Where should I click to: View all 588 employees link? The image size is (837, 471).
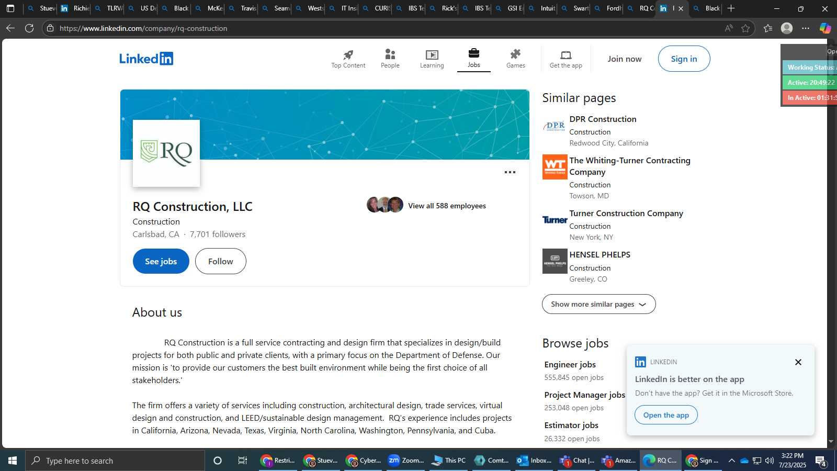point(447,206)
